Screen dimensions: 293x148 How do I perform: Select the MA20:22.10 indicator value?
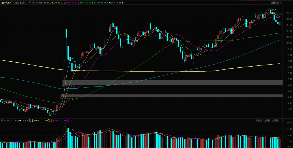click(x=72, y=3)
